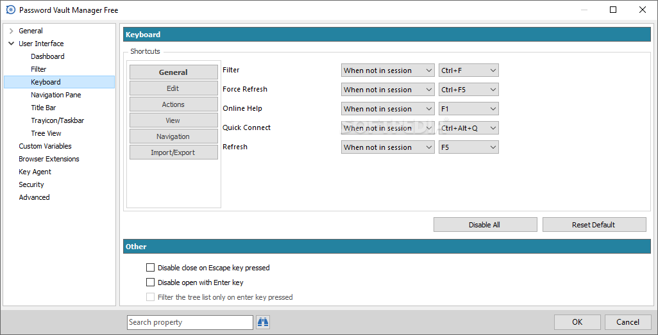Switch to the Actions shortcuts category

(173, 104)
